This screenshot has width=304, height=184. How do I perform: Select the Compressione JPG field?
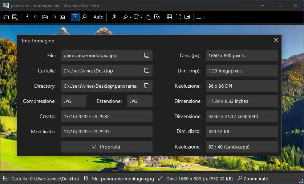[74, 101]
